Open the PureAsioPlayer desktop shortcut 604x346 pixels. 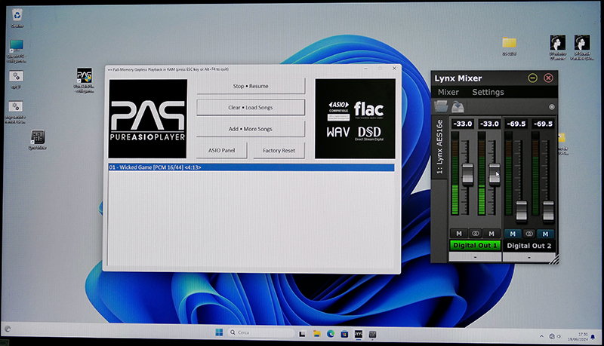tap(85, 80)
